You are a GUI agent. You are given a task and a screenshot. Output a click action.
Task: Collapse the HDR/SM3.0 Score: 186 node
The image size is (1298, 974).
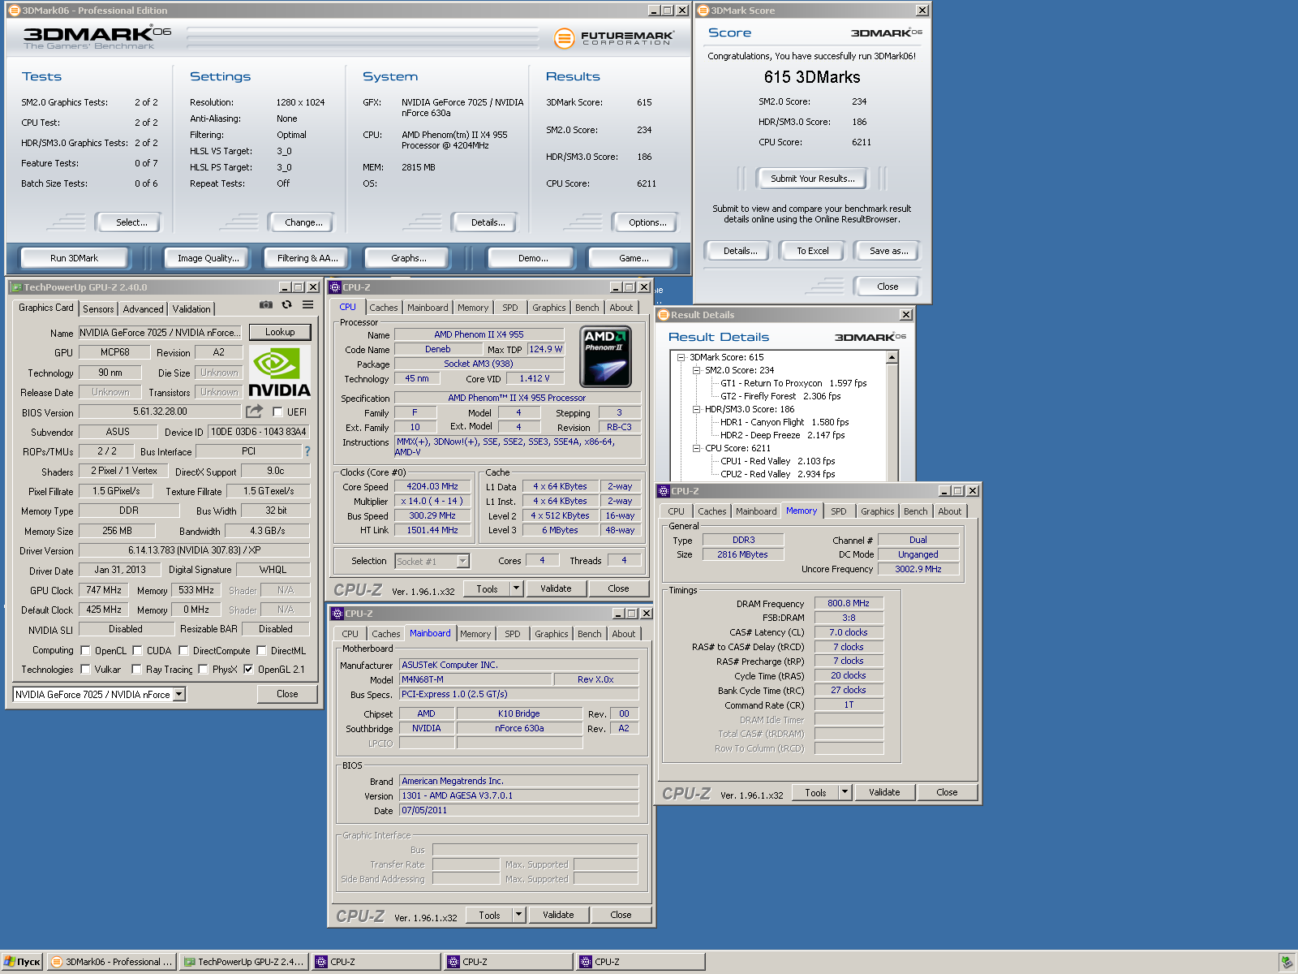coord(697,409)
